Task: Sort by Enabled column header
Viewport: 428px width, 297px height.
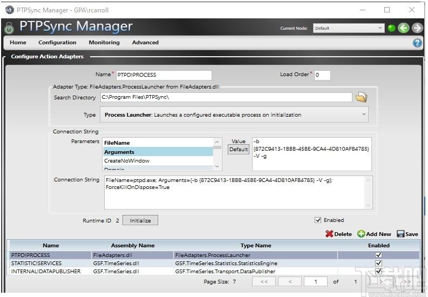Action: click(378, 245)
